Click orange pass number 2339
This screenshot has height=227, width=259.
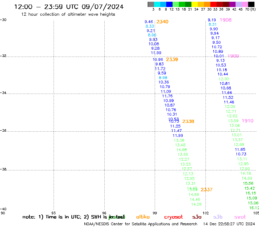tap(172, 59)
